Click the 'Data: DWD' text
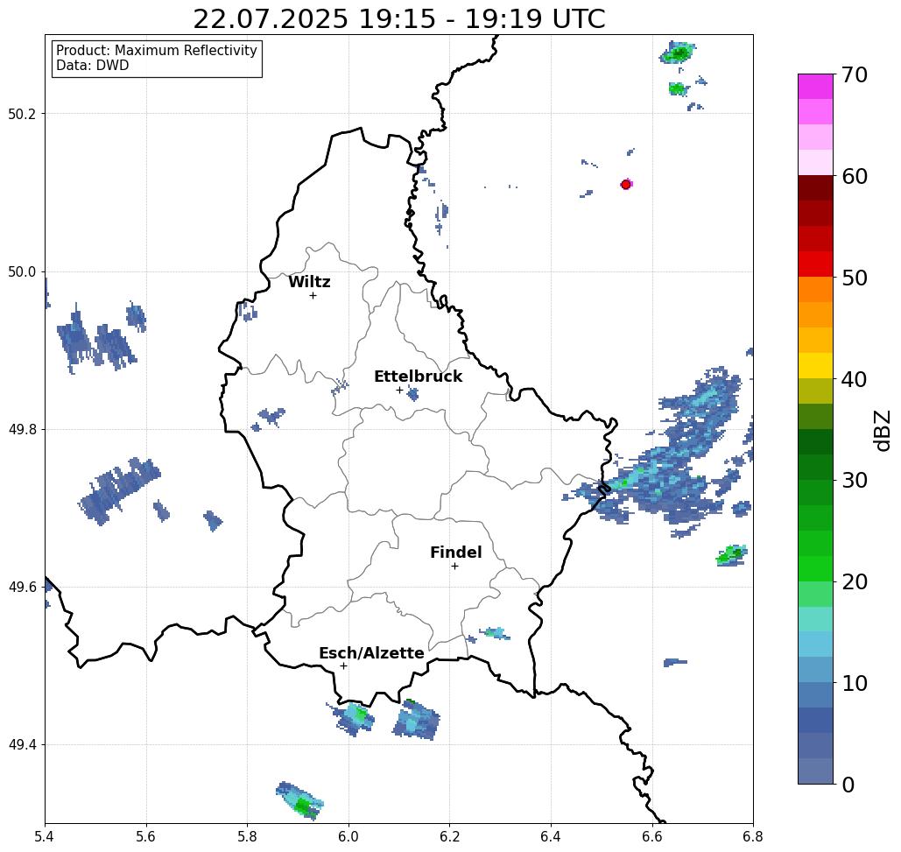901x852 pixels. [93, 66]
